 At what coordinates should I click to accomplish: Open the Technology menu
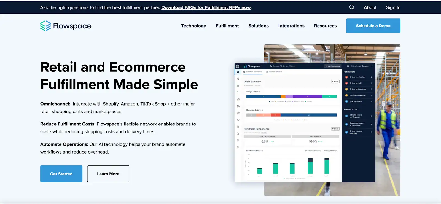click(193, 26)
